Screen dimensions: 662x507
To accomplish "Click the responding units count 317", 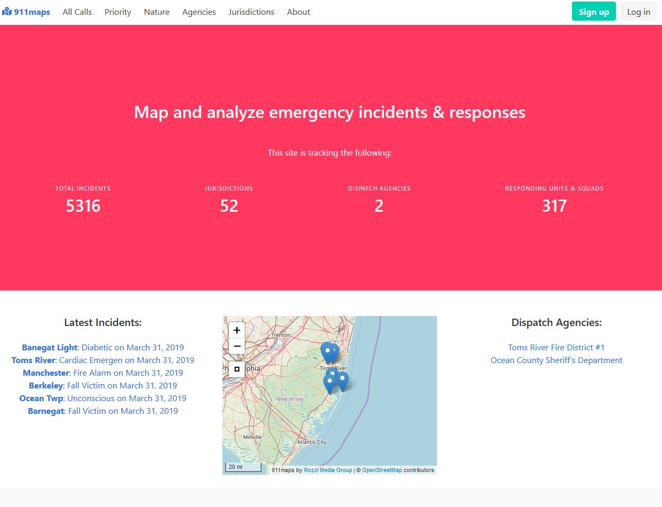I will coord(554,206).
